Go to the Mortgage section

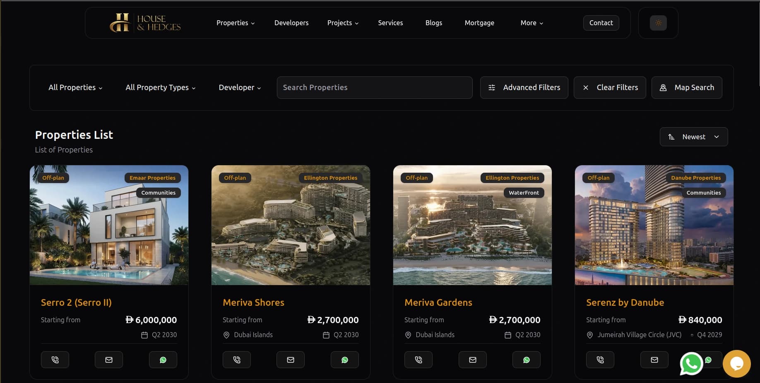(x=479, y=23)
